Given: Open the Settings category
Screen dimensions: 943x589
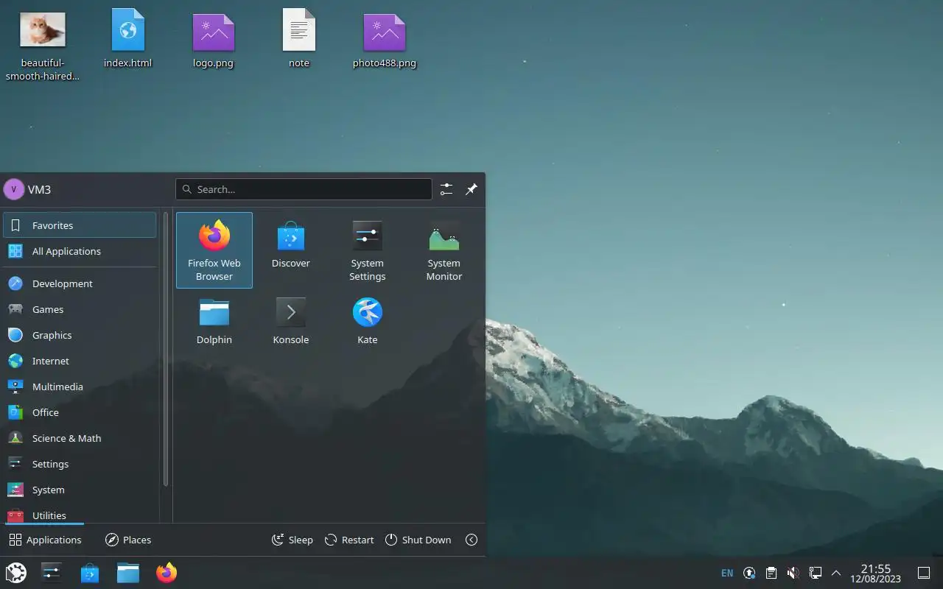Looking at the screenshot, I should pos(80,464).
